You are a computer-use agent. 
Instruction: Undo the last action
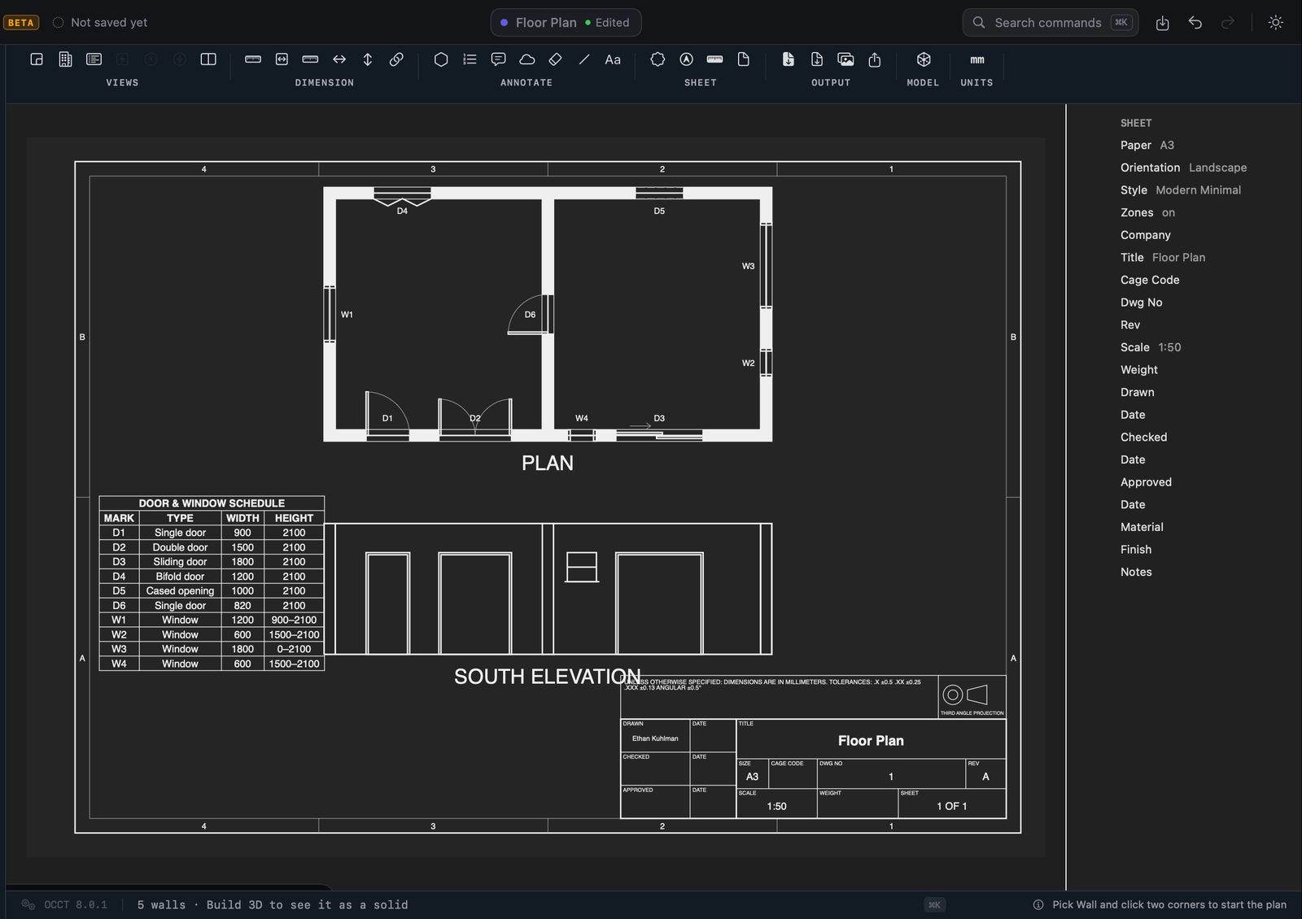(1195, 23)
